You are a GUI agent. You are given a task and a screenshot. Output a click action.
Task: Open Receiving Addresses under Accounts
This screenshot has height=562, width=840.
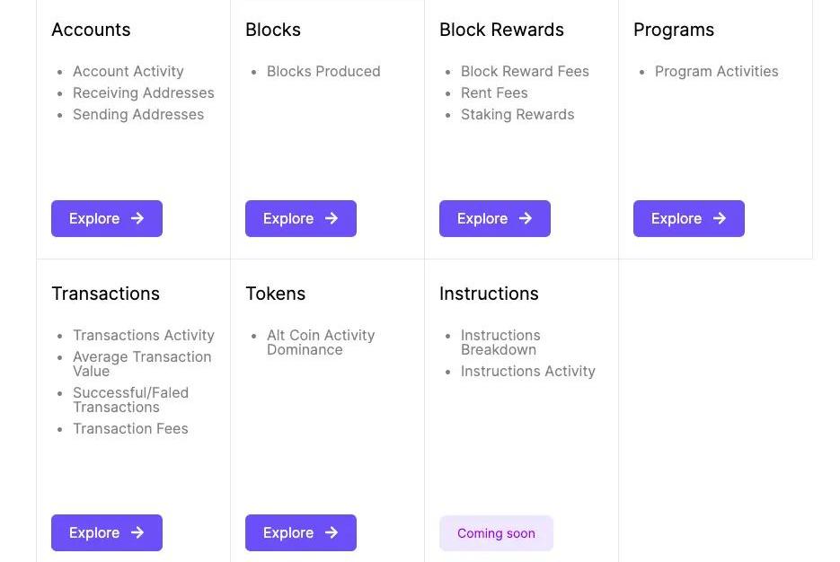(144, 92)
